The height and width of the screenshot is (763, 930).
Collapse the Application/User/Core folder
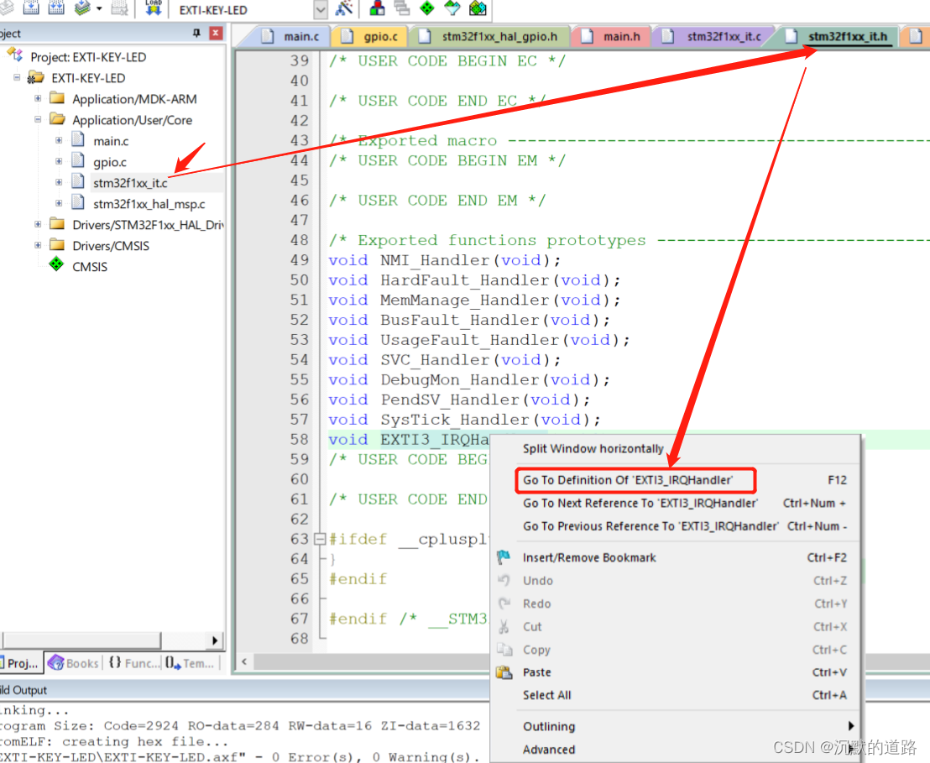[x=38, y=119]
